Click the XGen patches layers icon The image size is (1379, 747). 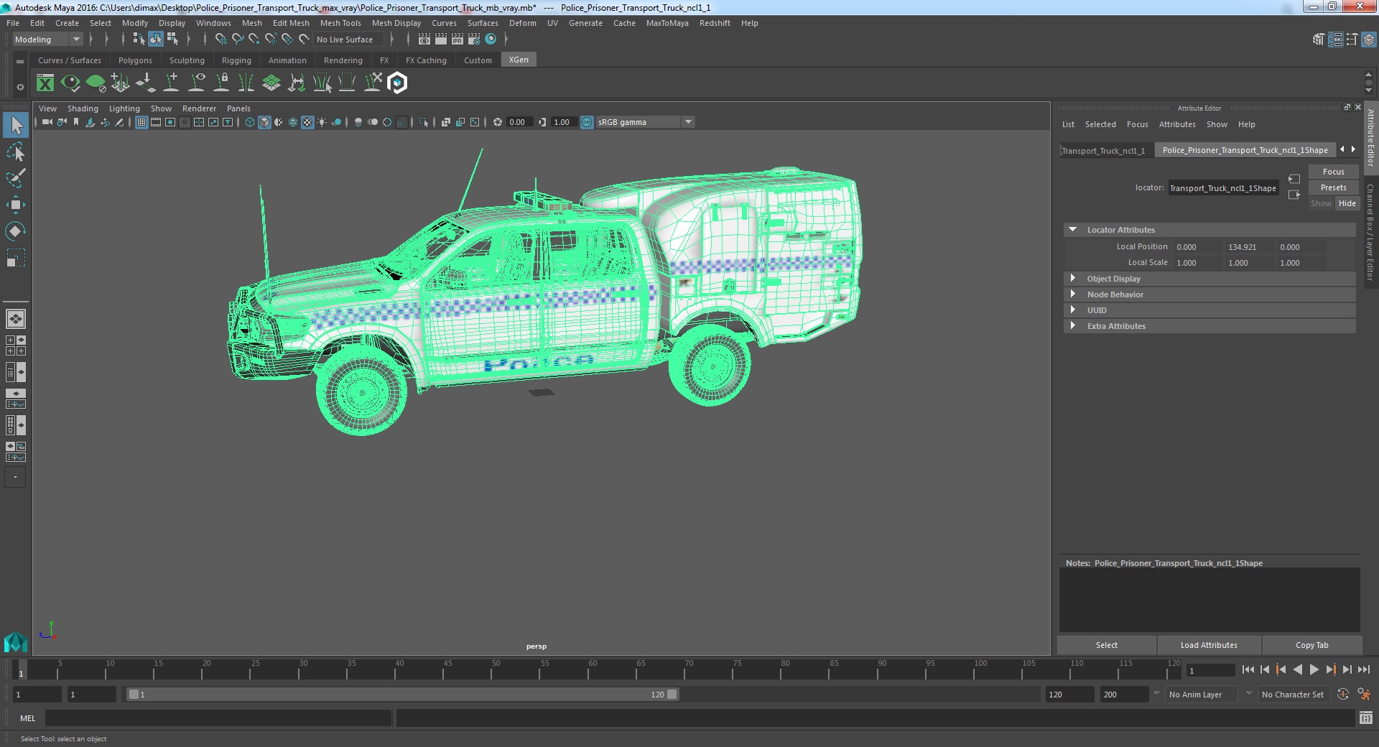[271, 83]
